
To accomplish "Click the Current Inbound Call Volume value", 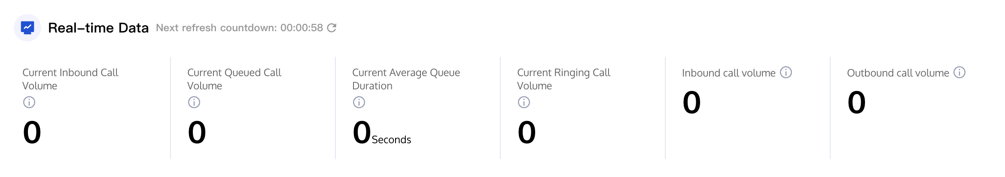I will 32,132.
